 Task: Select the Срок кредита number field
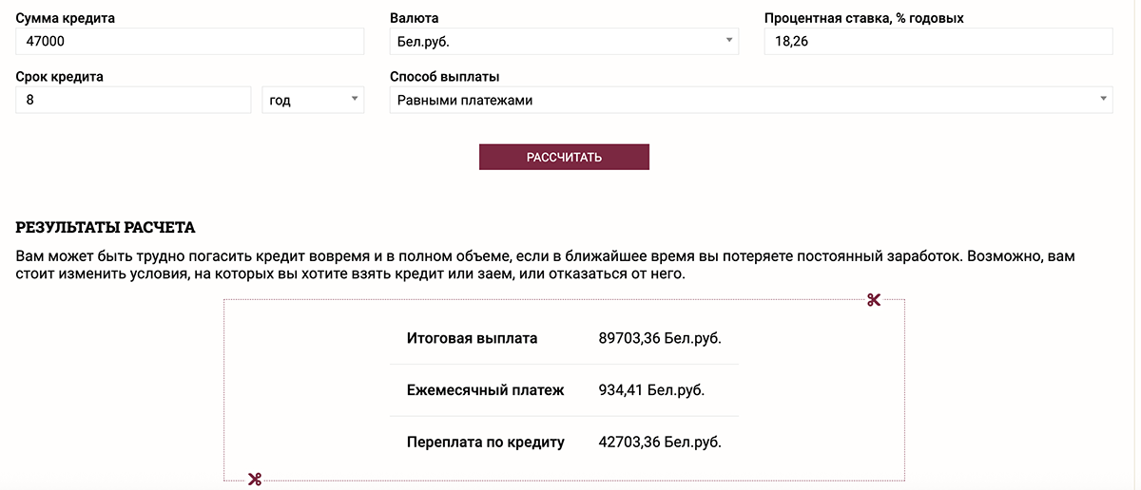(133, 100)
